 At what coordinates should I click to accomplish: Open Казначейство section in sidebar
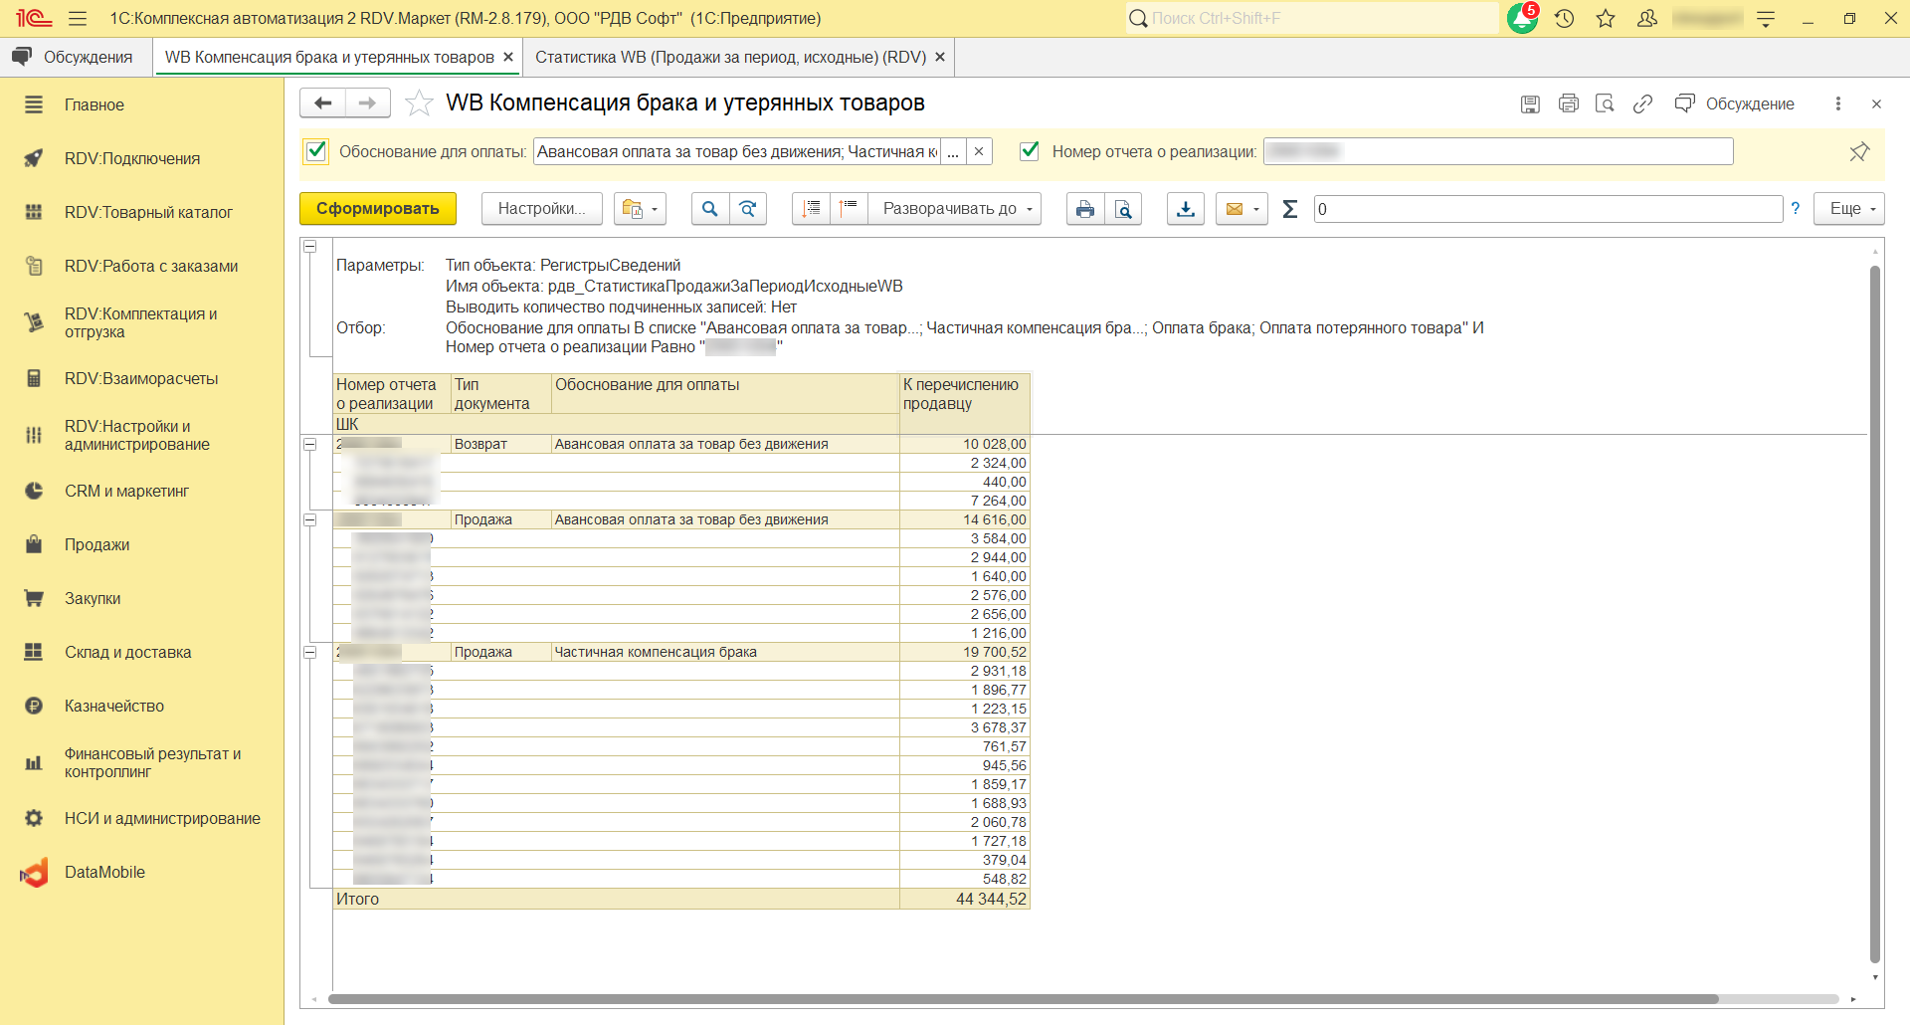click(x=114, y=706)
